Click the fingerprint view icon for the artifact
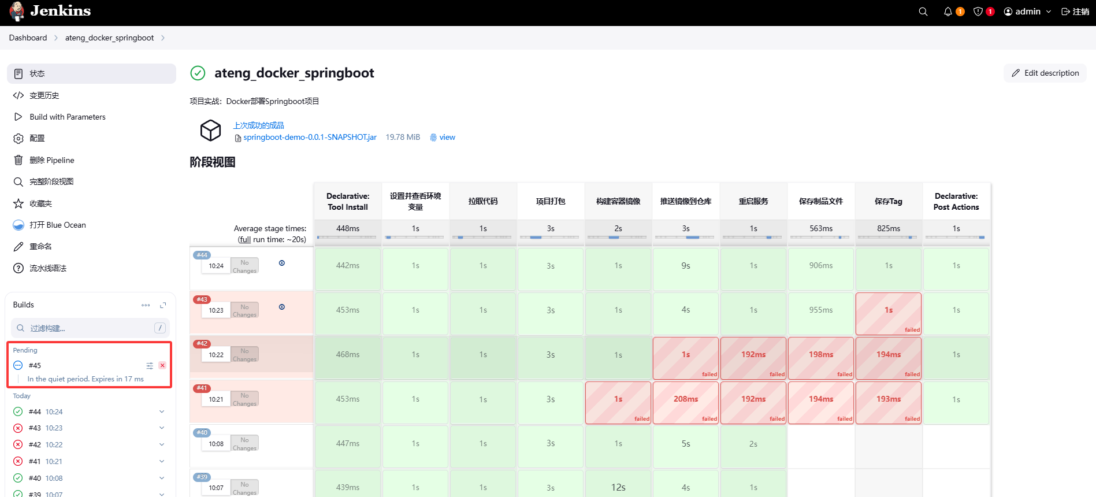Viewport: 1096px width, 497px height. (x=433, y=138)
